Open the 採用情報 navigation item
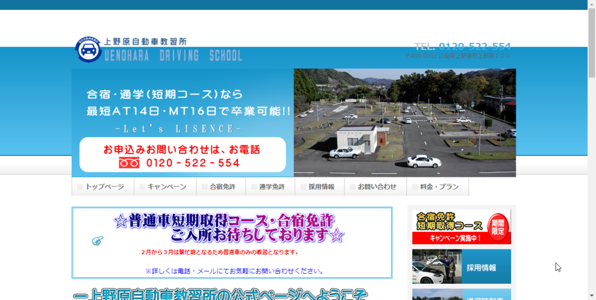596x300 pixels. (320, 187)
